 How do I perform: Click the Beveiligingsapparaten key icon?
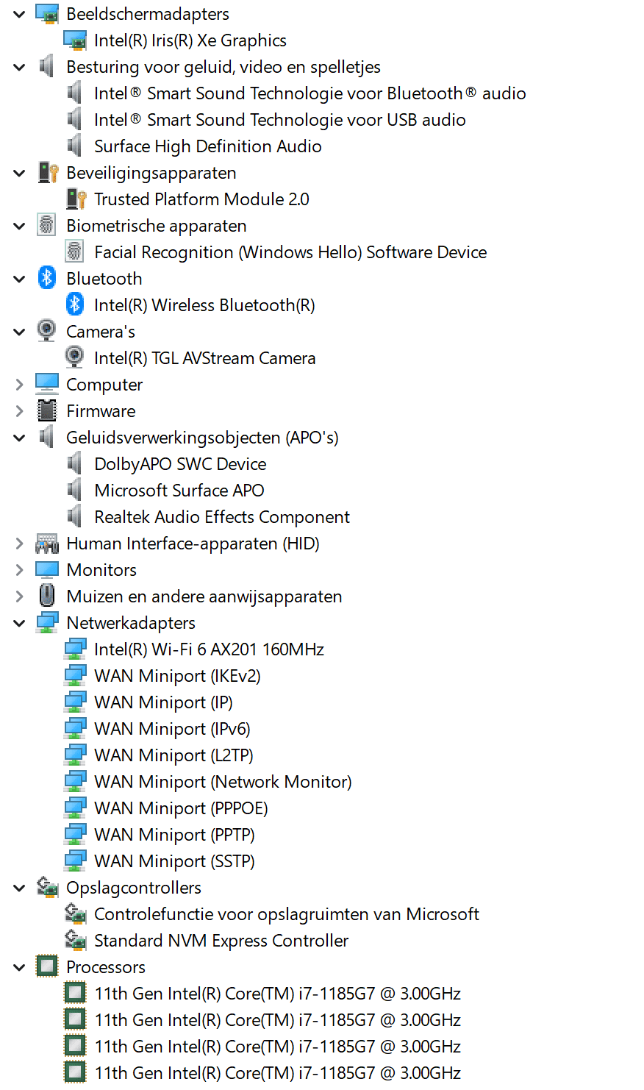tap(47, 173)
